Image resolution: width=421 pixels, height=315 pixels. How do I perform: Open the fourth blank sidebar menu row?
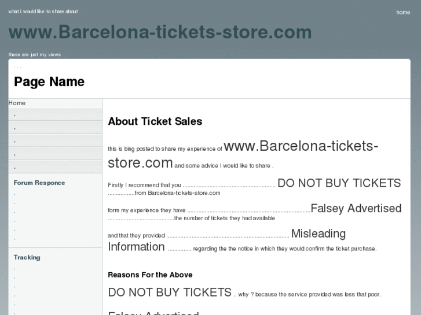point(55,154)
